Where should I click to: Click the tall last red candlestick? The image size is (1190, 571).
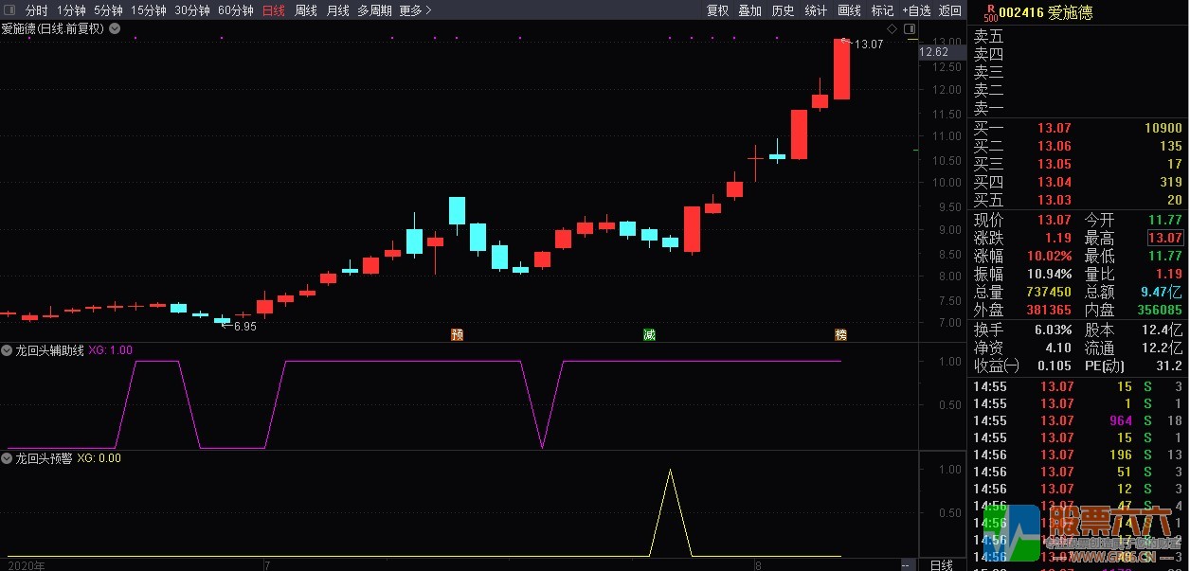[x=841, y=68]
